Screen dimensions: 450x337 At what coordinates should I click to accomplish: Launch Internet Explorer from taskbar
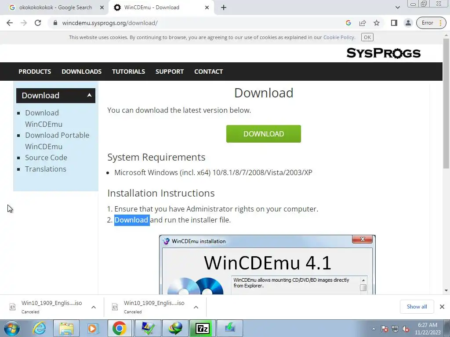39,328
